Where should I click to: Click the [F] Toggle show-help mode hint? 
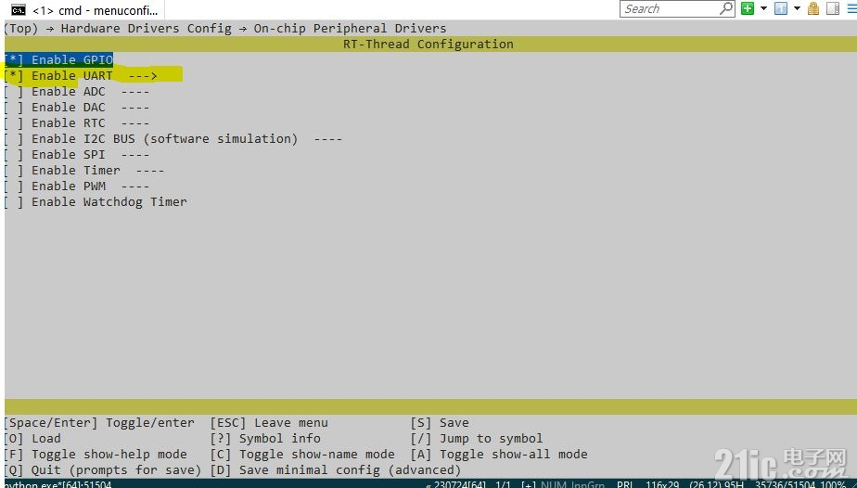(x=96, y=455)
